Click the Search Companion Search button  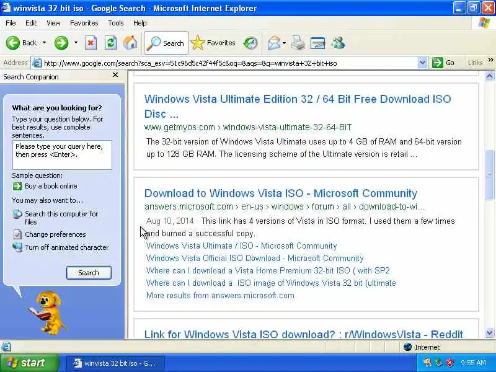pos(89,273)
